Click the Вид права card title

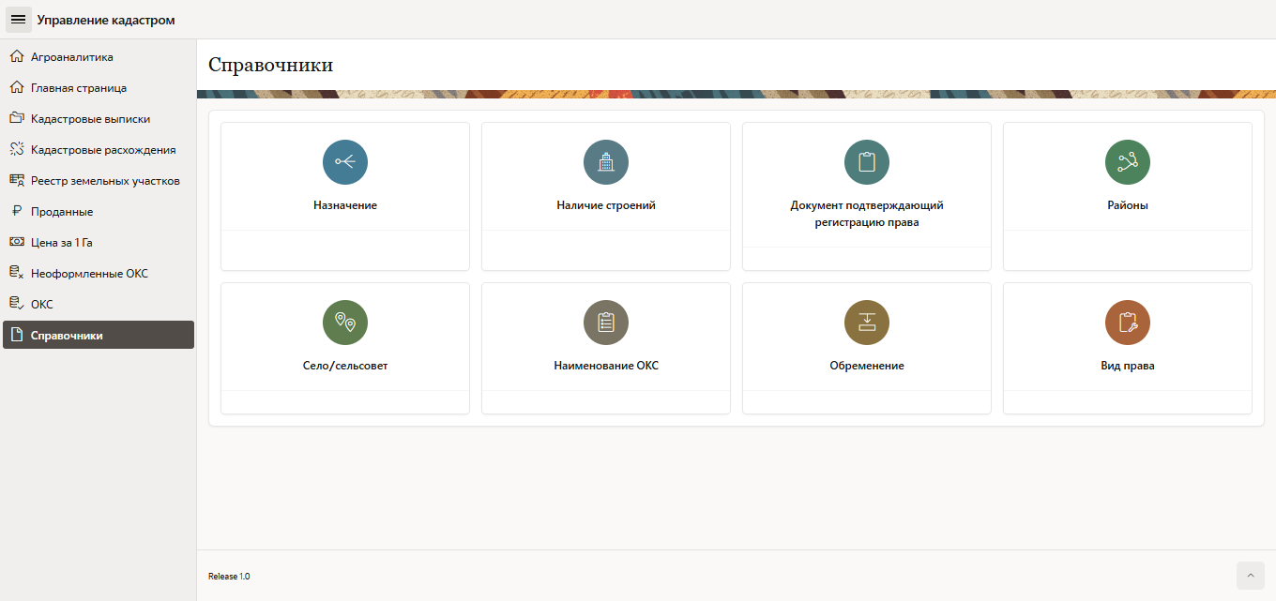coord(1127,366)
